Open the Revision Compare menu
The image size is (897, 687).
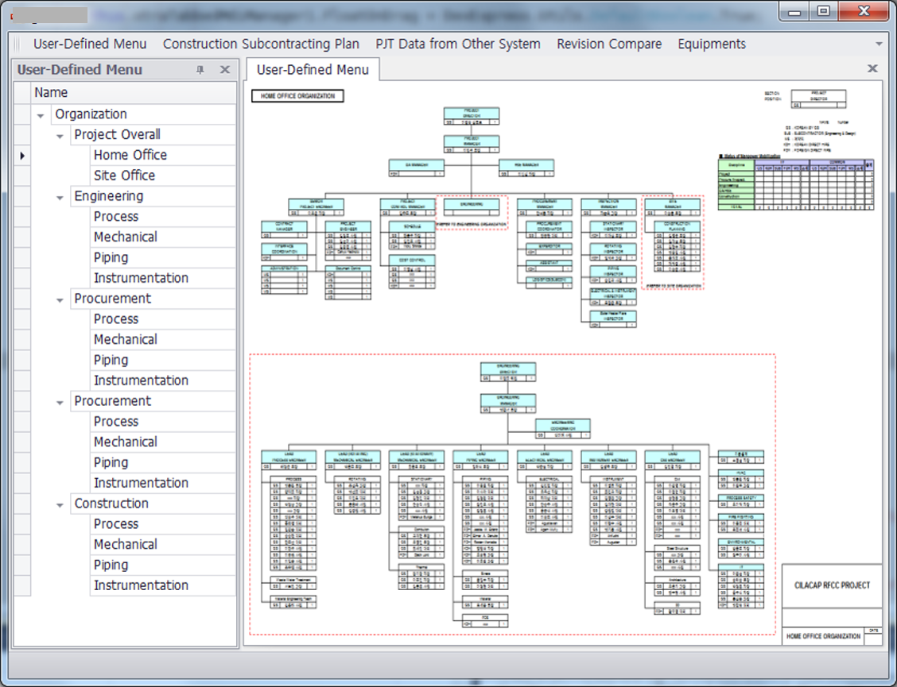pyautogui.click(x=608, y=44)
